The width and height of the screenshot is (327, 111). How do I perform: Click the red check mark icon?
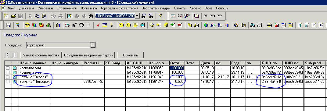pos(98,25)
